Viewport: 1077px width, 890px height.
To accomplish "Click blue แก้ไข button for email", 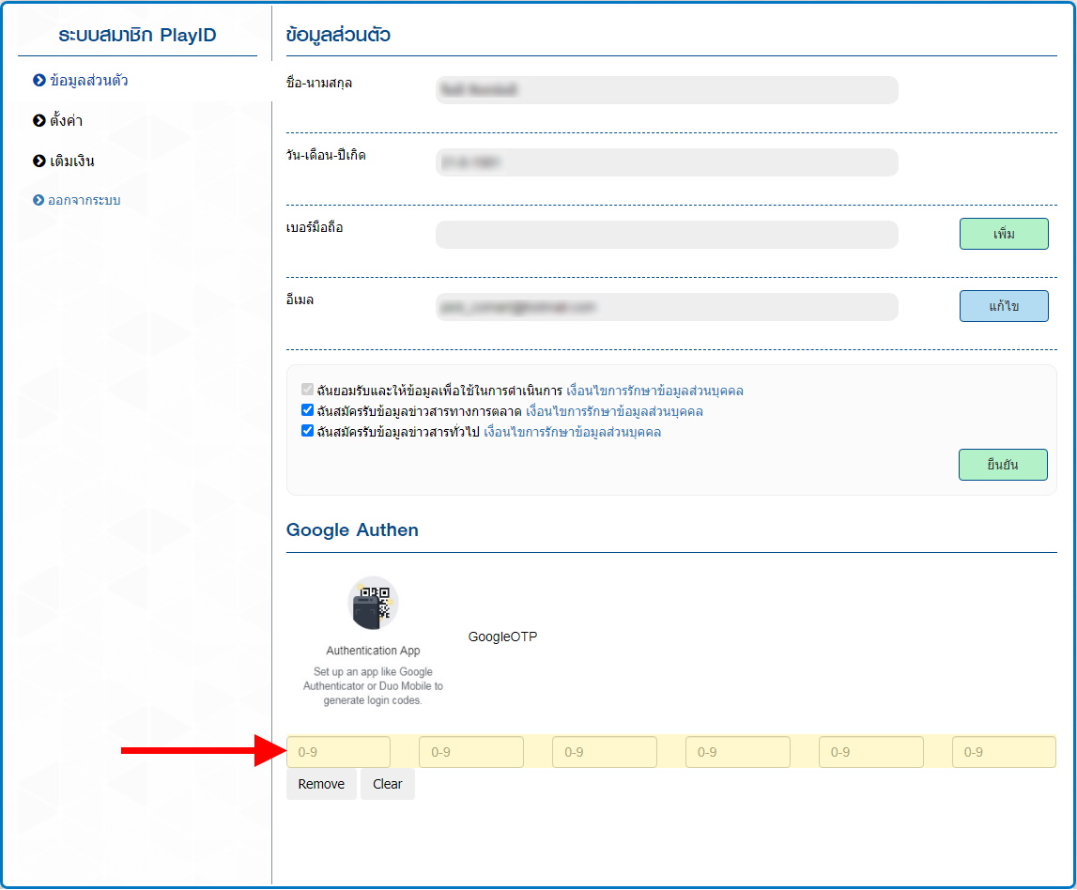I will [1003, 306].
